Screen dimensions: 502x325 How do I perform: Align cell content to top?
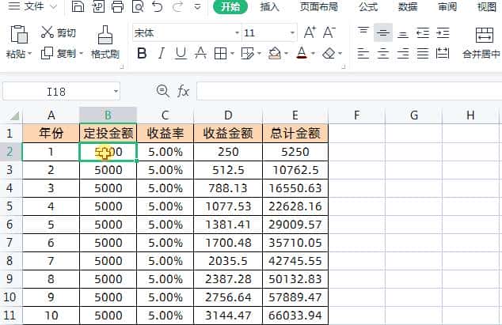(363, 32)
